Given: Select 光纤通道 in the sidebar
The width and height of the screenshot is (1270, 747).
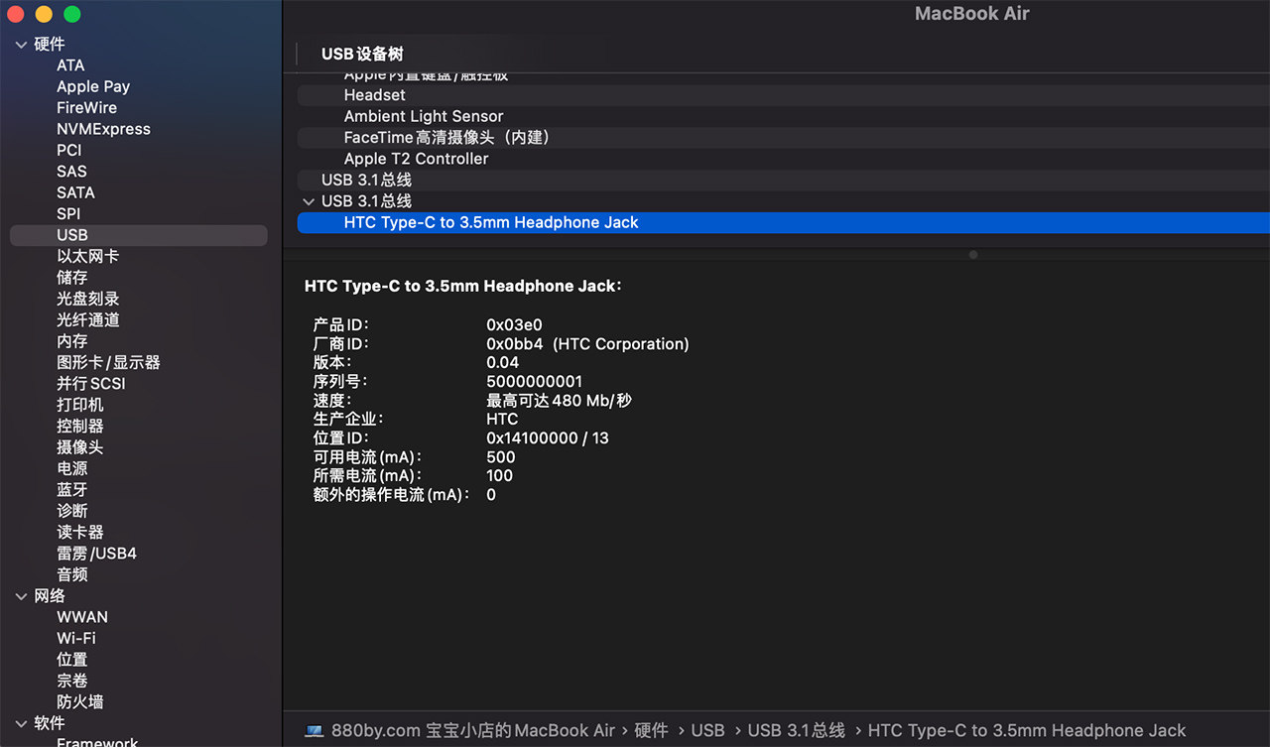Looking at the screenshot, I should click(x=87, y=320).
